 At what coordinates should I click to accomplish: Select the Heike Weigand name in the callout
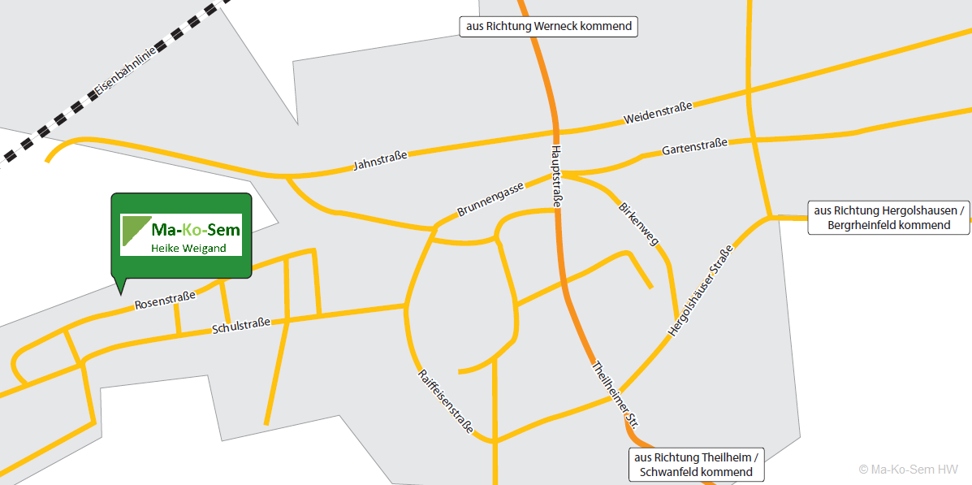(x=188, y=248)
